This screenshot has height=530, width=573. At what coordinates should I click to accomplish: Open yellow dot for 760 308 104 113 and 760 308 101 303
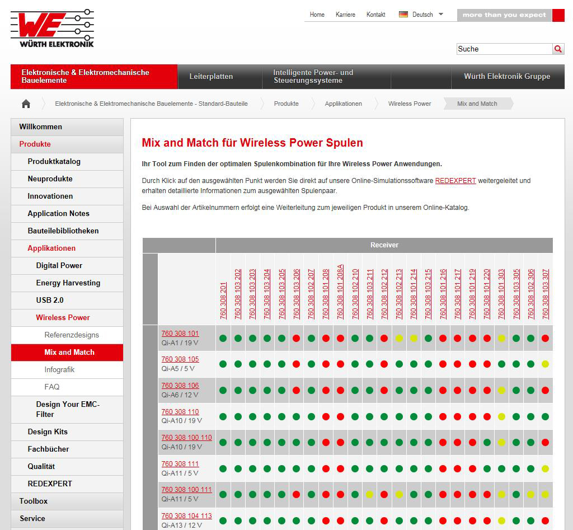501,521
